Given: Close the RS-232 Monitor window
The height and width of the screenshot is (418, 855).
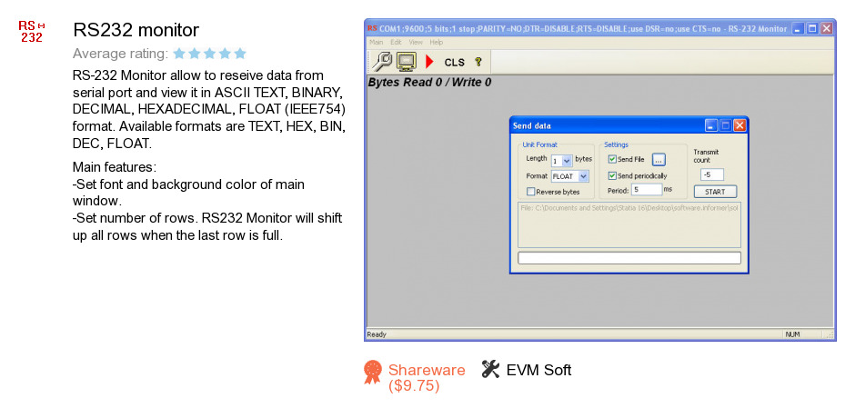Looking at the screenshot, I should click(827, 28).
